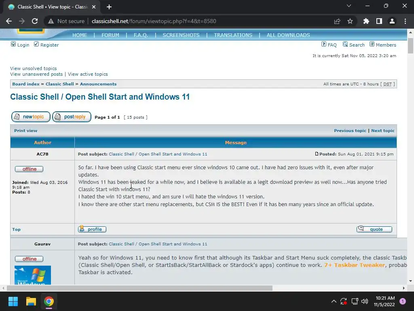Open SCREENSHOTS in the site navigation

pos(181,35)
